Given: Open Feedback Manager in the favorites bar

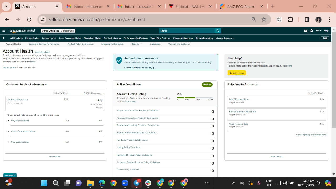Looking at the screenshot, I should pos(112,38).
